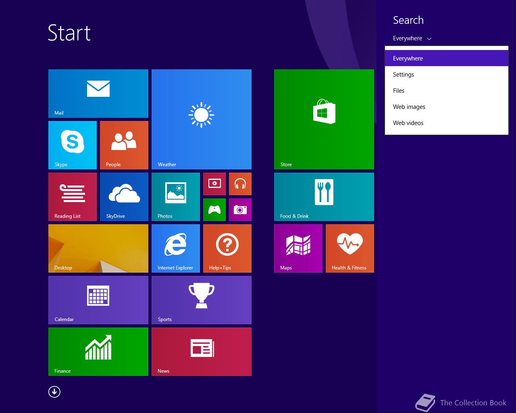This screenshot has height=413, width=516.
Task: Collapse the Everywhere search scope dropdown
Action: [x=412, y=38]
